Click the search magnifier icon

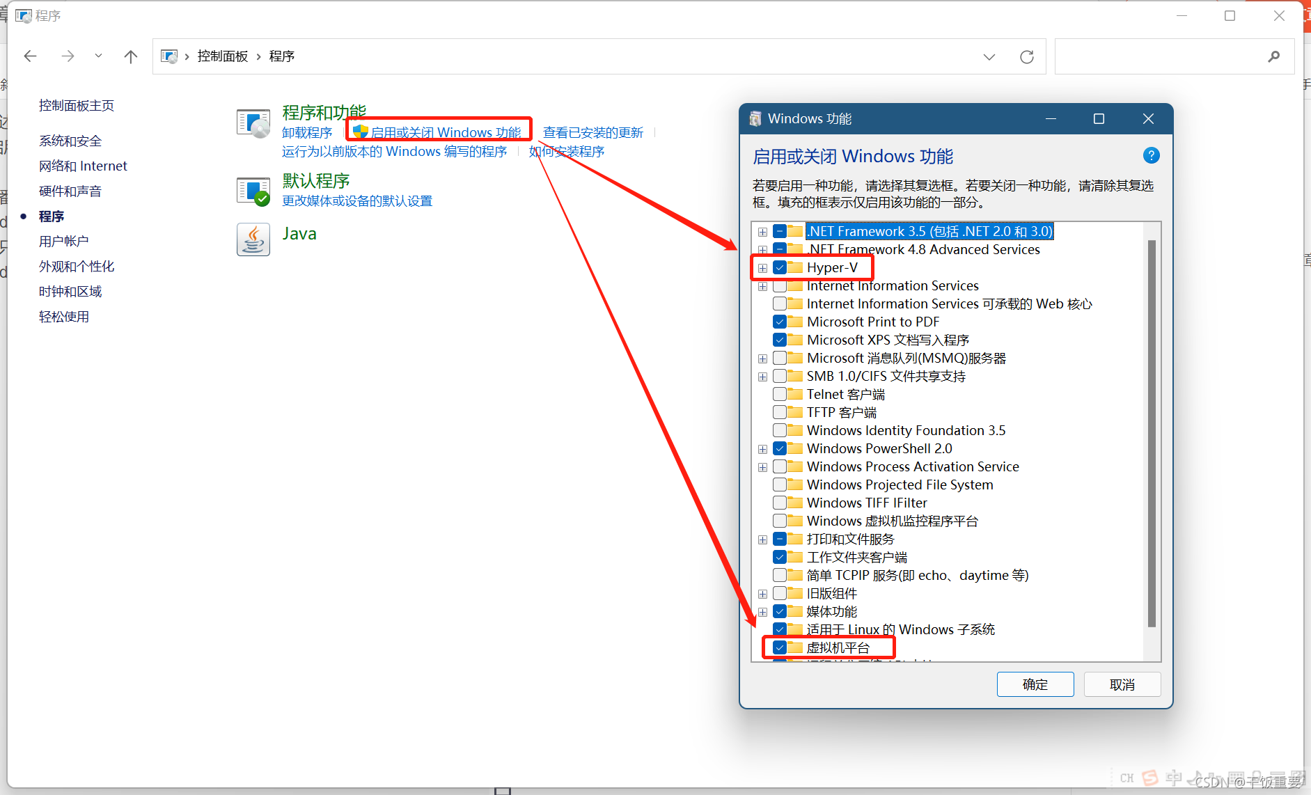[1274, 56]
